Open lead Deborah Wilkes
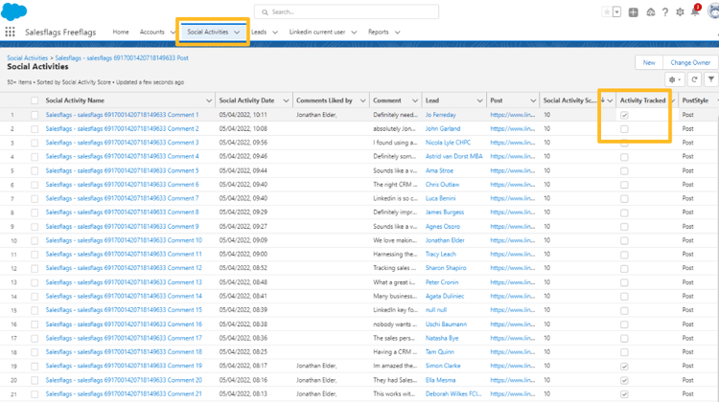719x402 pixels. 453,394
